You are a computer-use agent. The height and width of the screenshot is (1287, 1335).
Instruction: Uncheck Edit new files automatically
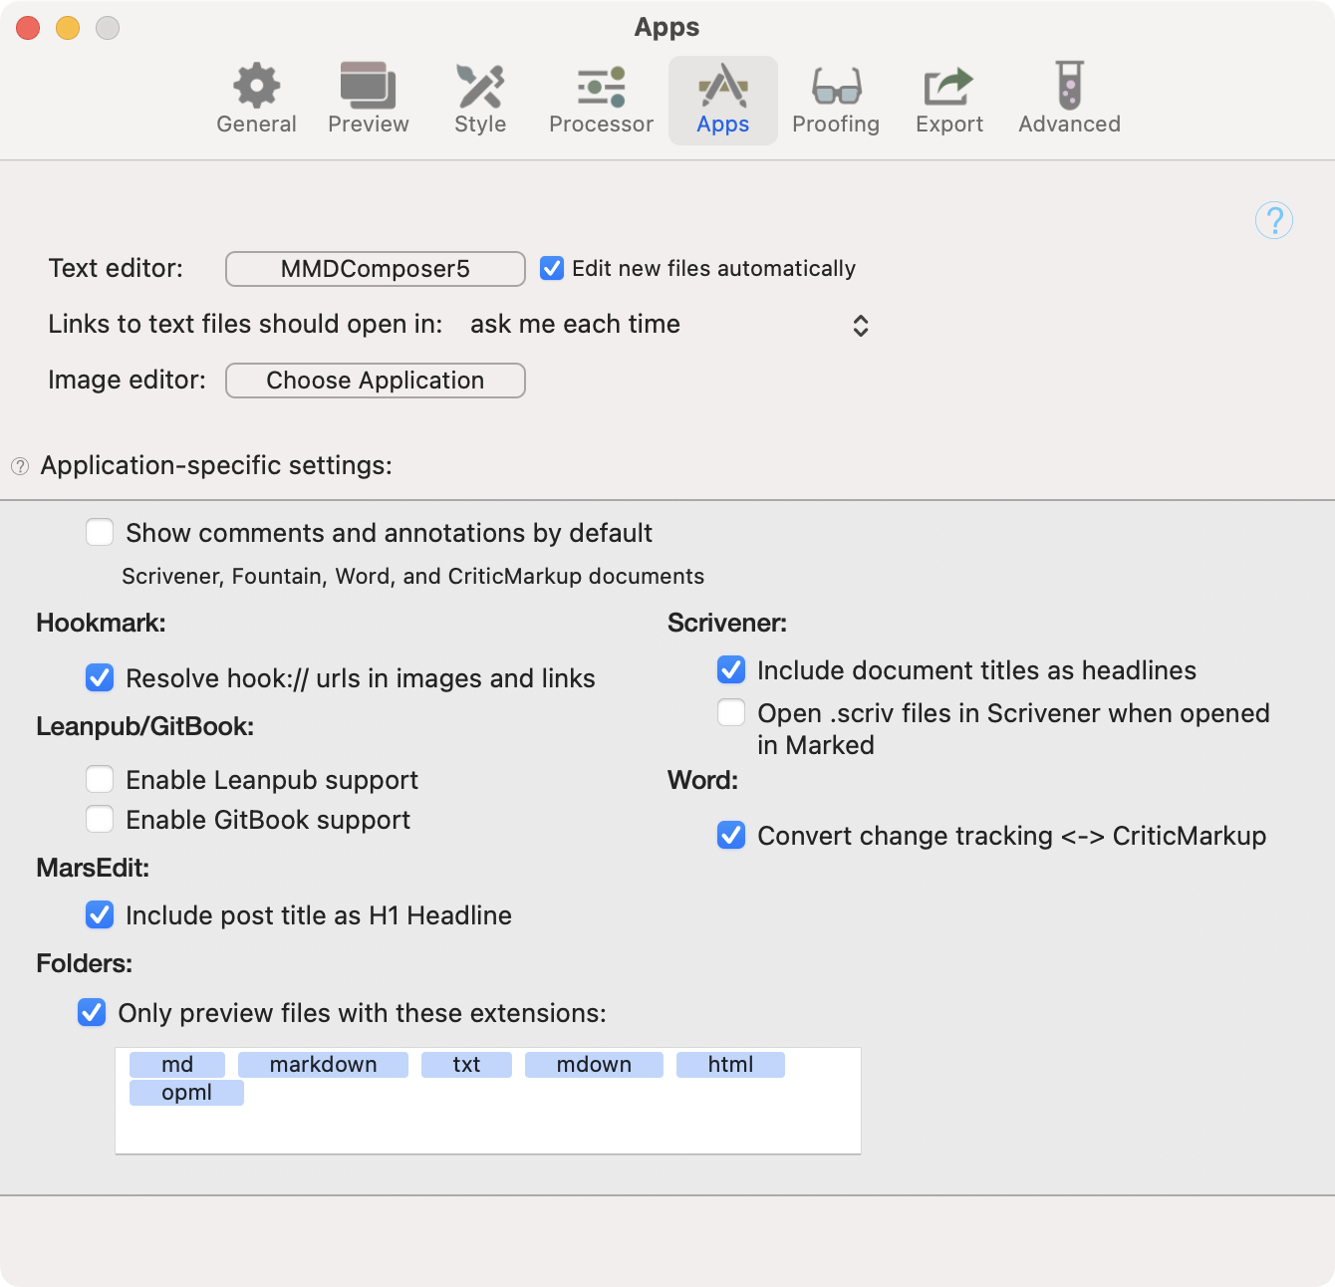coord(552,268)
